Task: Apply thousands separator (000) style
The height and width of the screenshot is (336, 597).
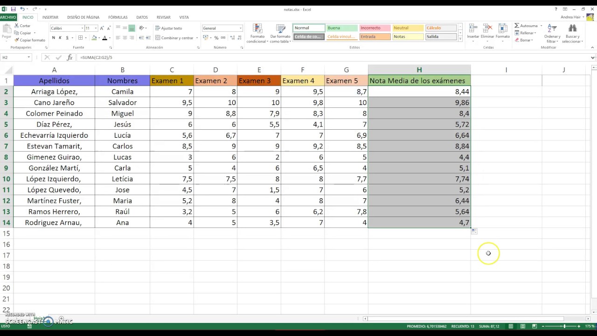Action: 223,38
